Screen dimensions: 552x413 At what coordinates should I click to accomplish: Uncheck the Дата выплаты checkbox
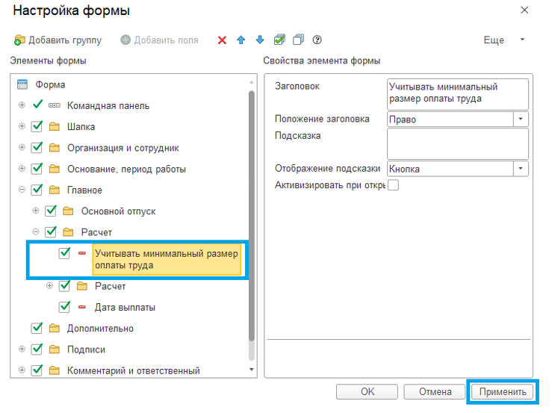click(x=64, y=307)
